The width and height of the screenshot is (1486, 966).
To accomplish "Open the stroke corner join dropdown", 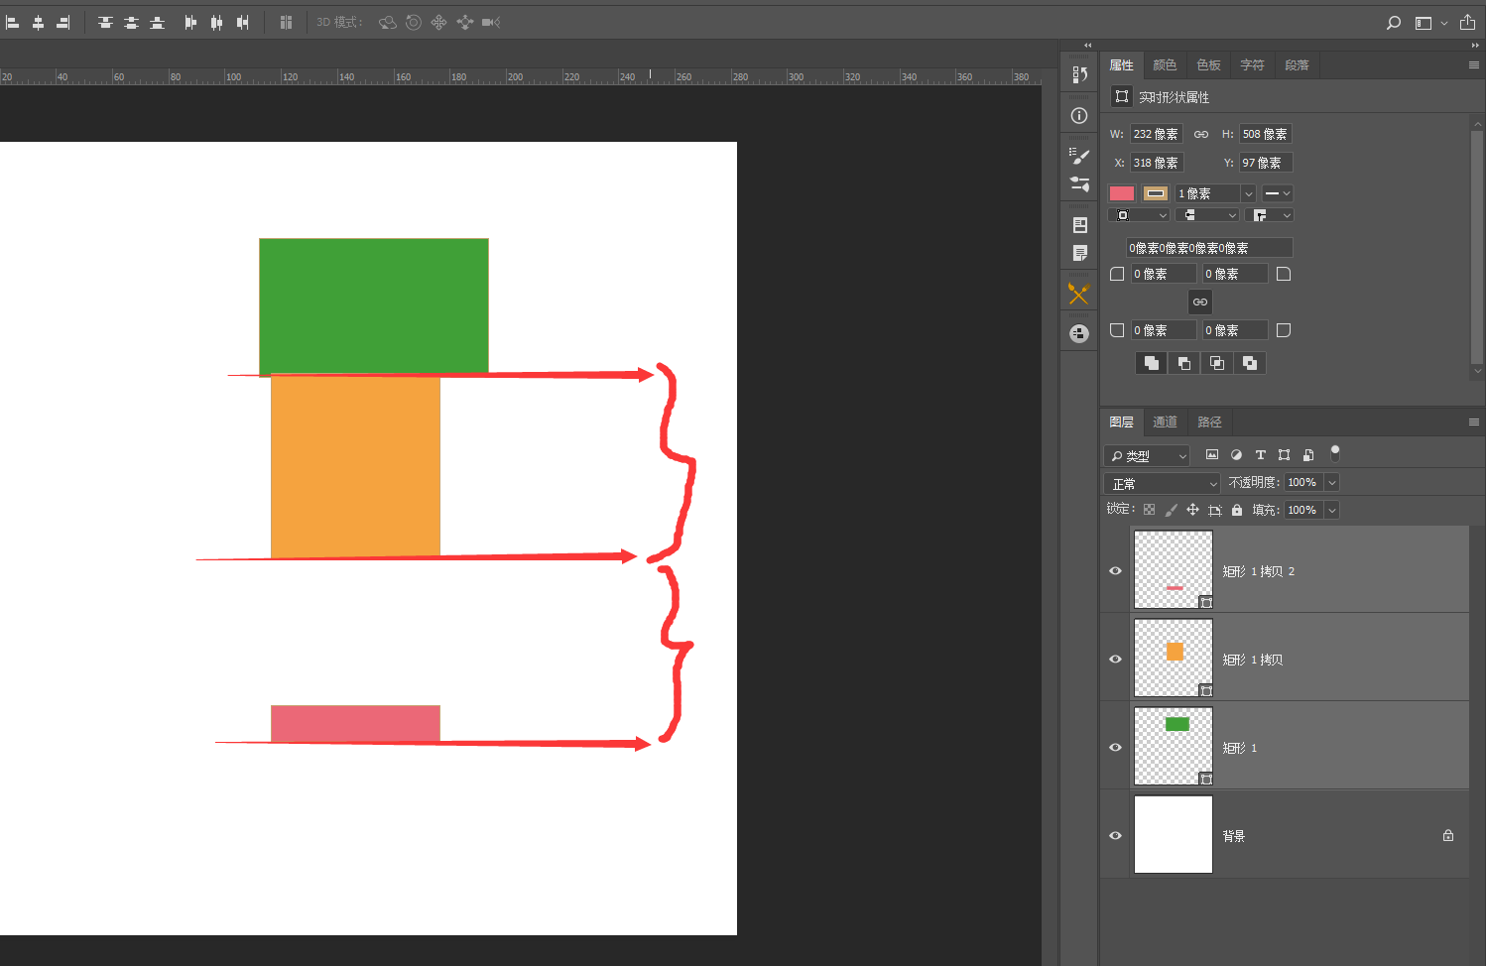I will click(1270, 215).
